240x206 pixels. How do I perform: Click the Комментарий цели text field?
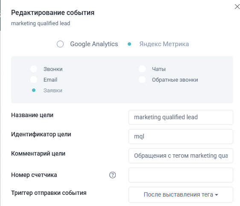(x=181, y=156)
